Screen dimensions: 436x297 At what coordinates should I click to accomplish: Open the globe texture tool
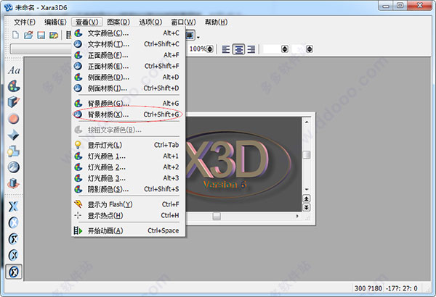tap(14, 167)
